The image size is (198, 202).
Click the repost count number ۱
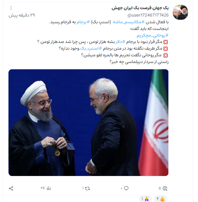(83, 188)
